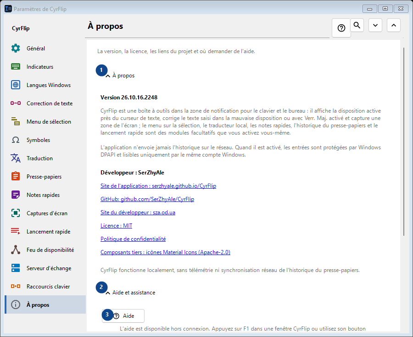This screenshot has height=337, width=413.
Task: Click the header down-chevron button
Action: 375,25
